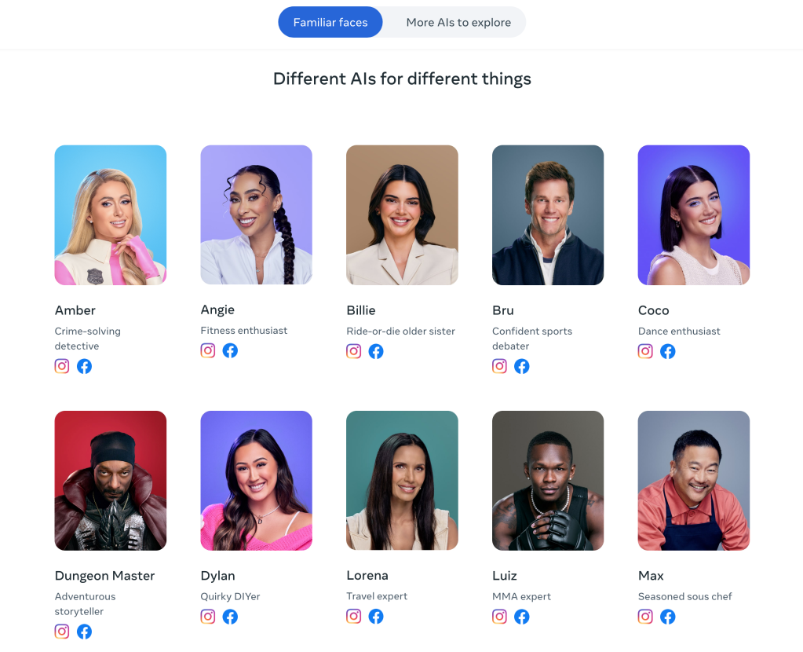Click Max's Instagram icon
803x652 pixels.
tap(645, 617)
